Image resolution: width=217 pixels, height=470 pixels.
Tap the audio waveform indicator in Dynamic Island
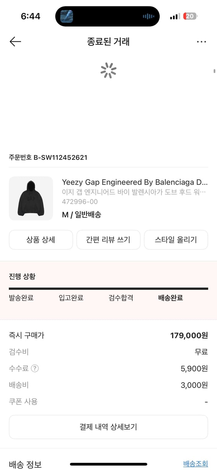(148, 16)
